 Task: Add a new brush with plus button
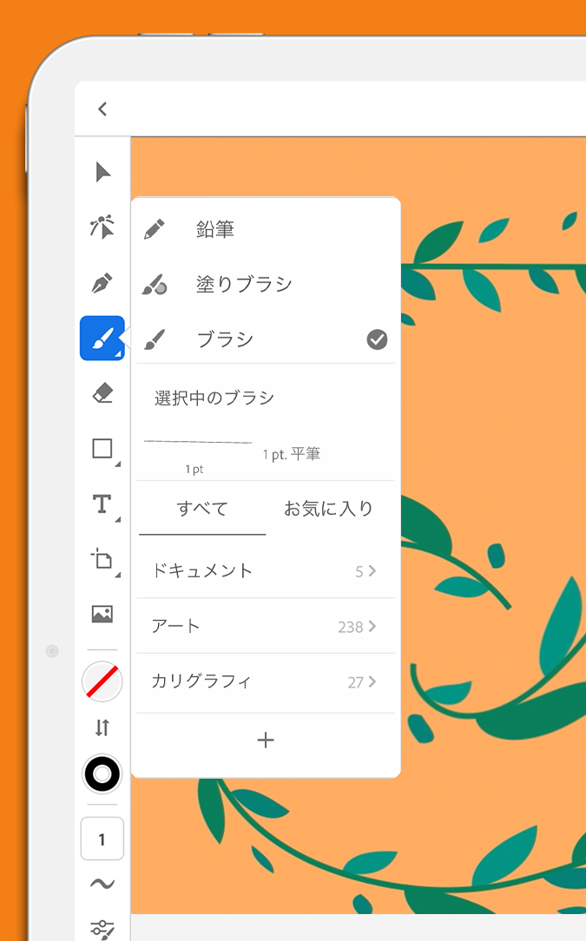[x=266, y=740]
